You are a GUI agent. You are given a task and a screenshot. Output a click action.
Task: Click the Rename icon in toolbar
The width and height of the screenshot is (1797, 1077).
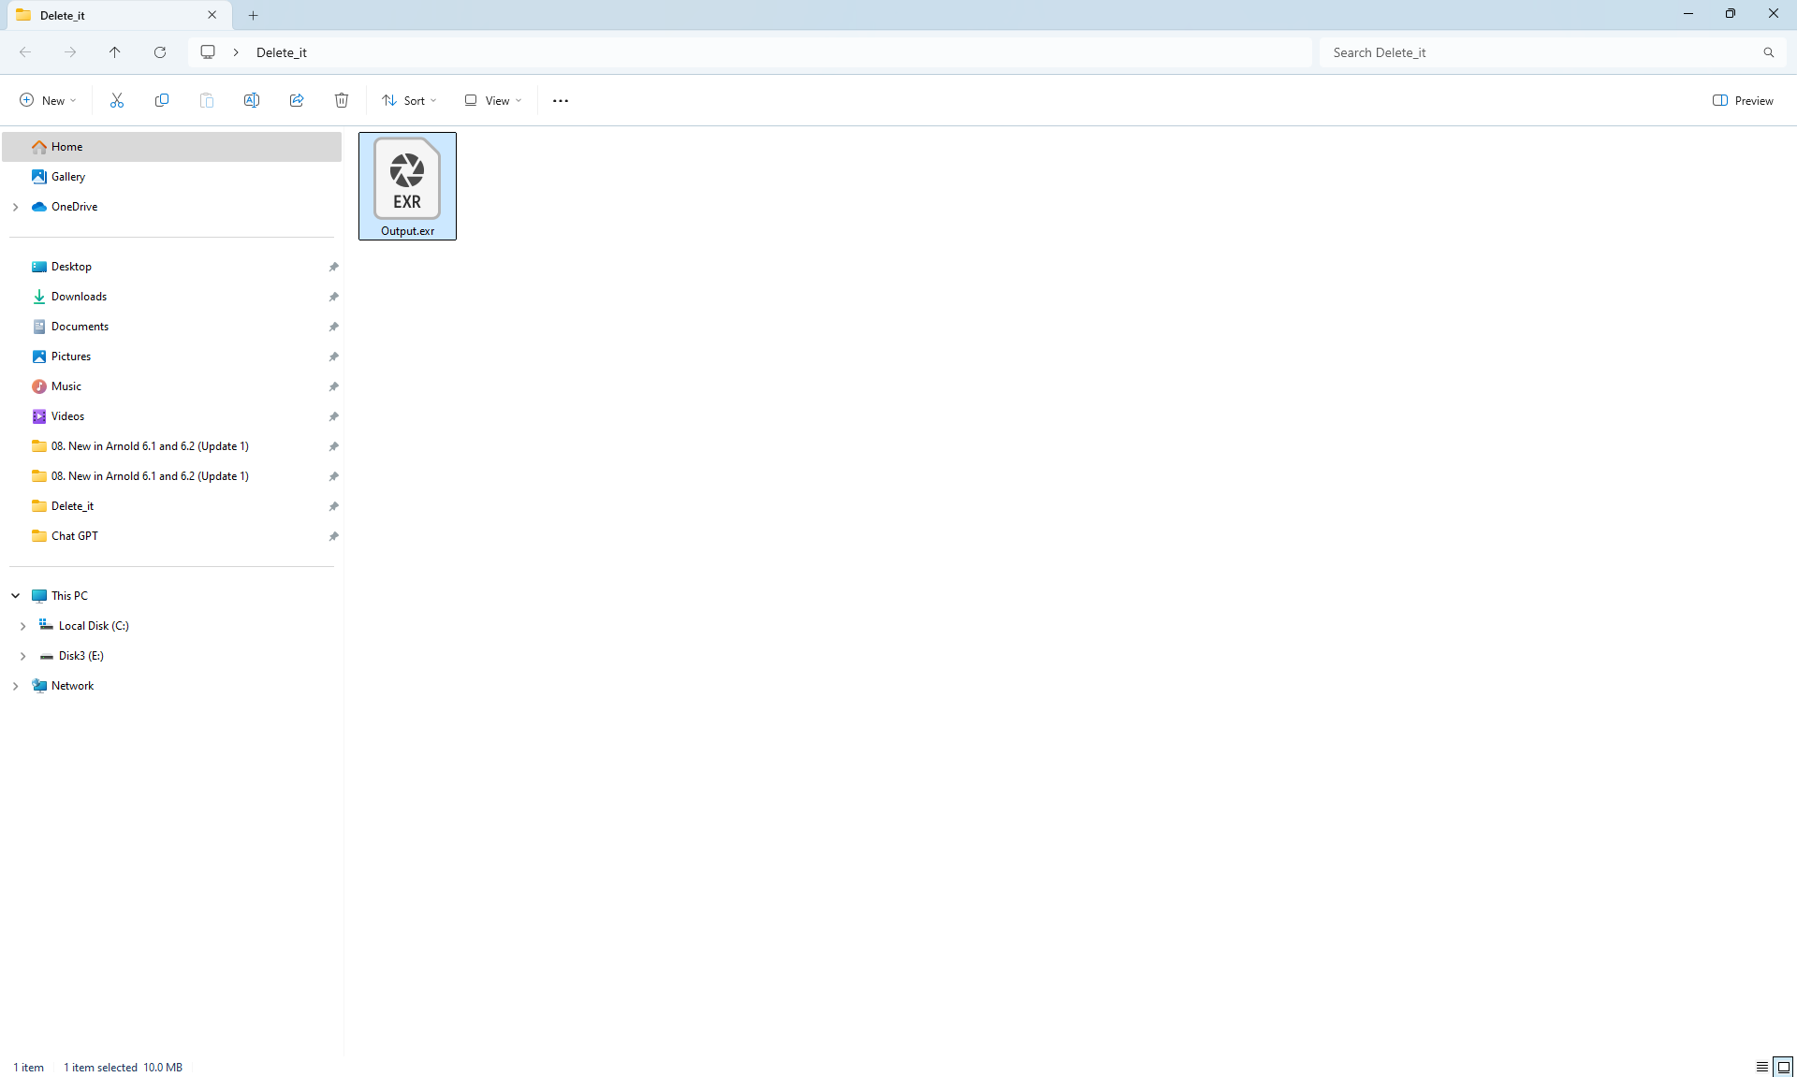[x=252, y=100]
